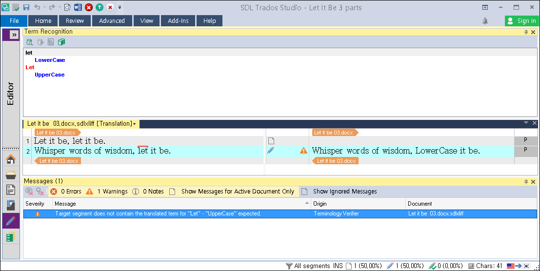Open the Projects view in sidebar
This screenshot has width=540, height=271.
(x=11, y=174)
